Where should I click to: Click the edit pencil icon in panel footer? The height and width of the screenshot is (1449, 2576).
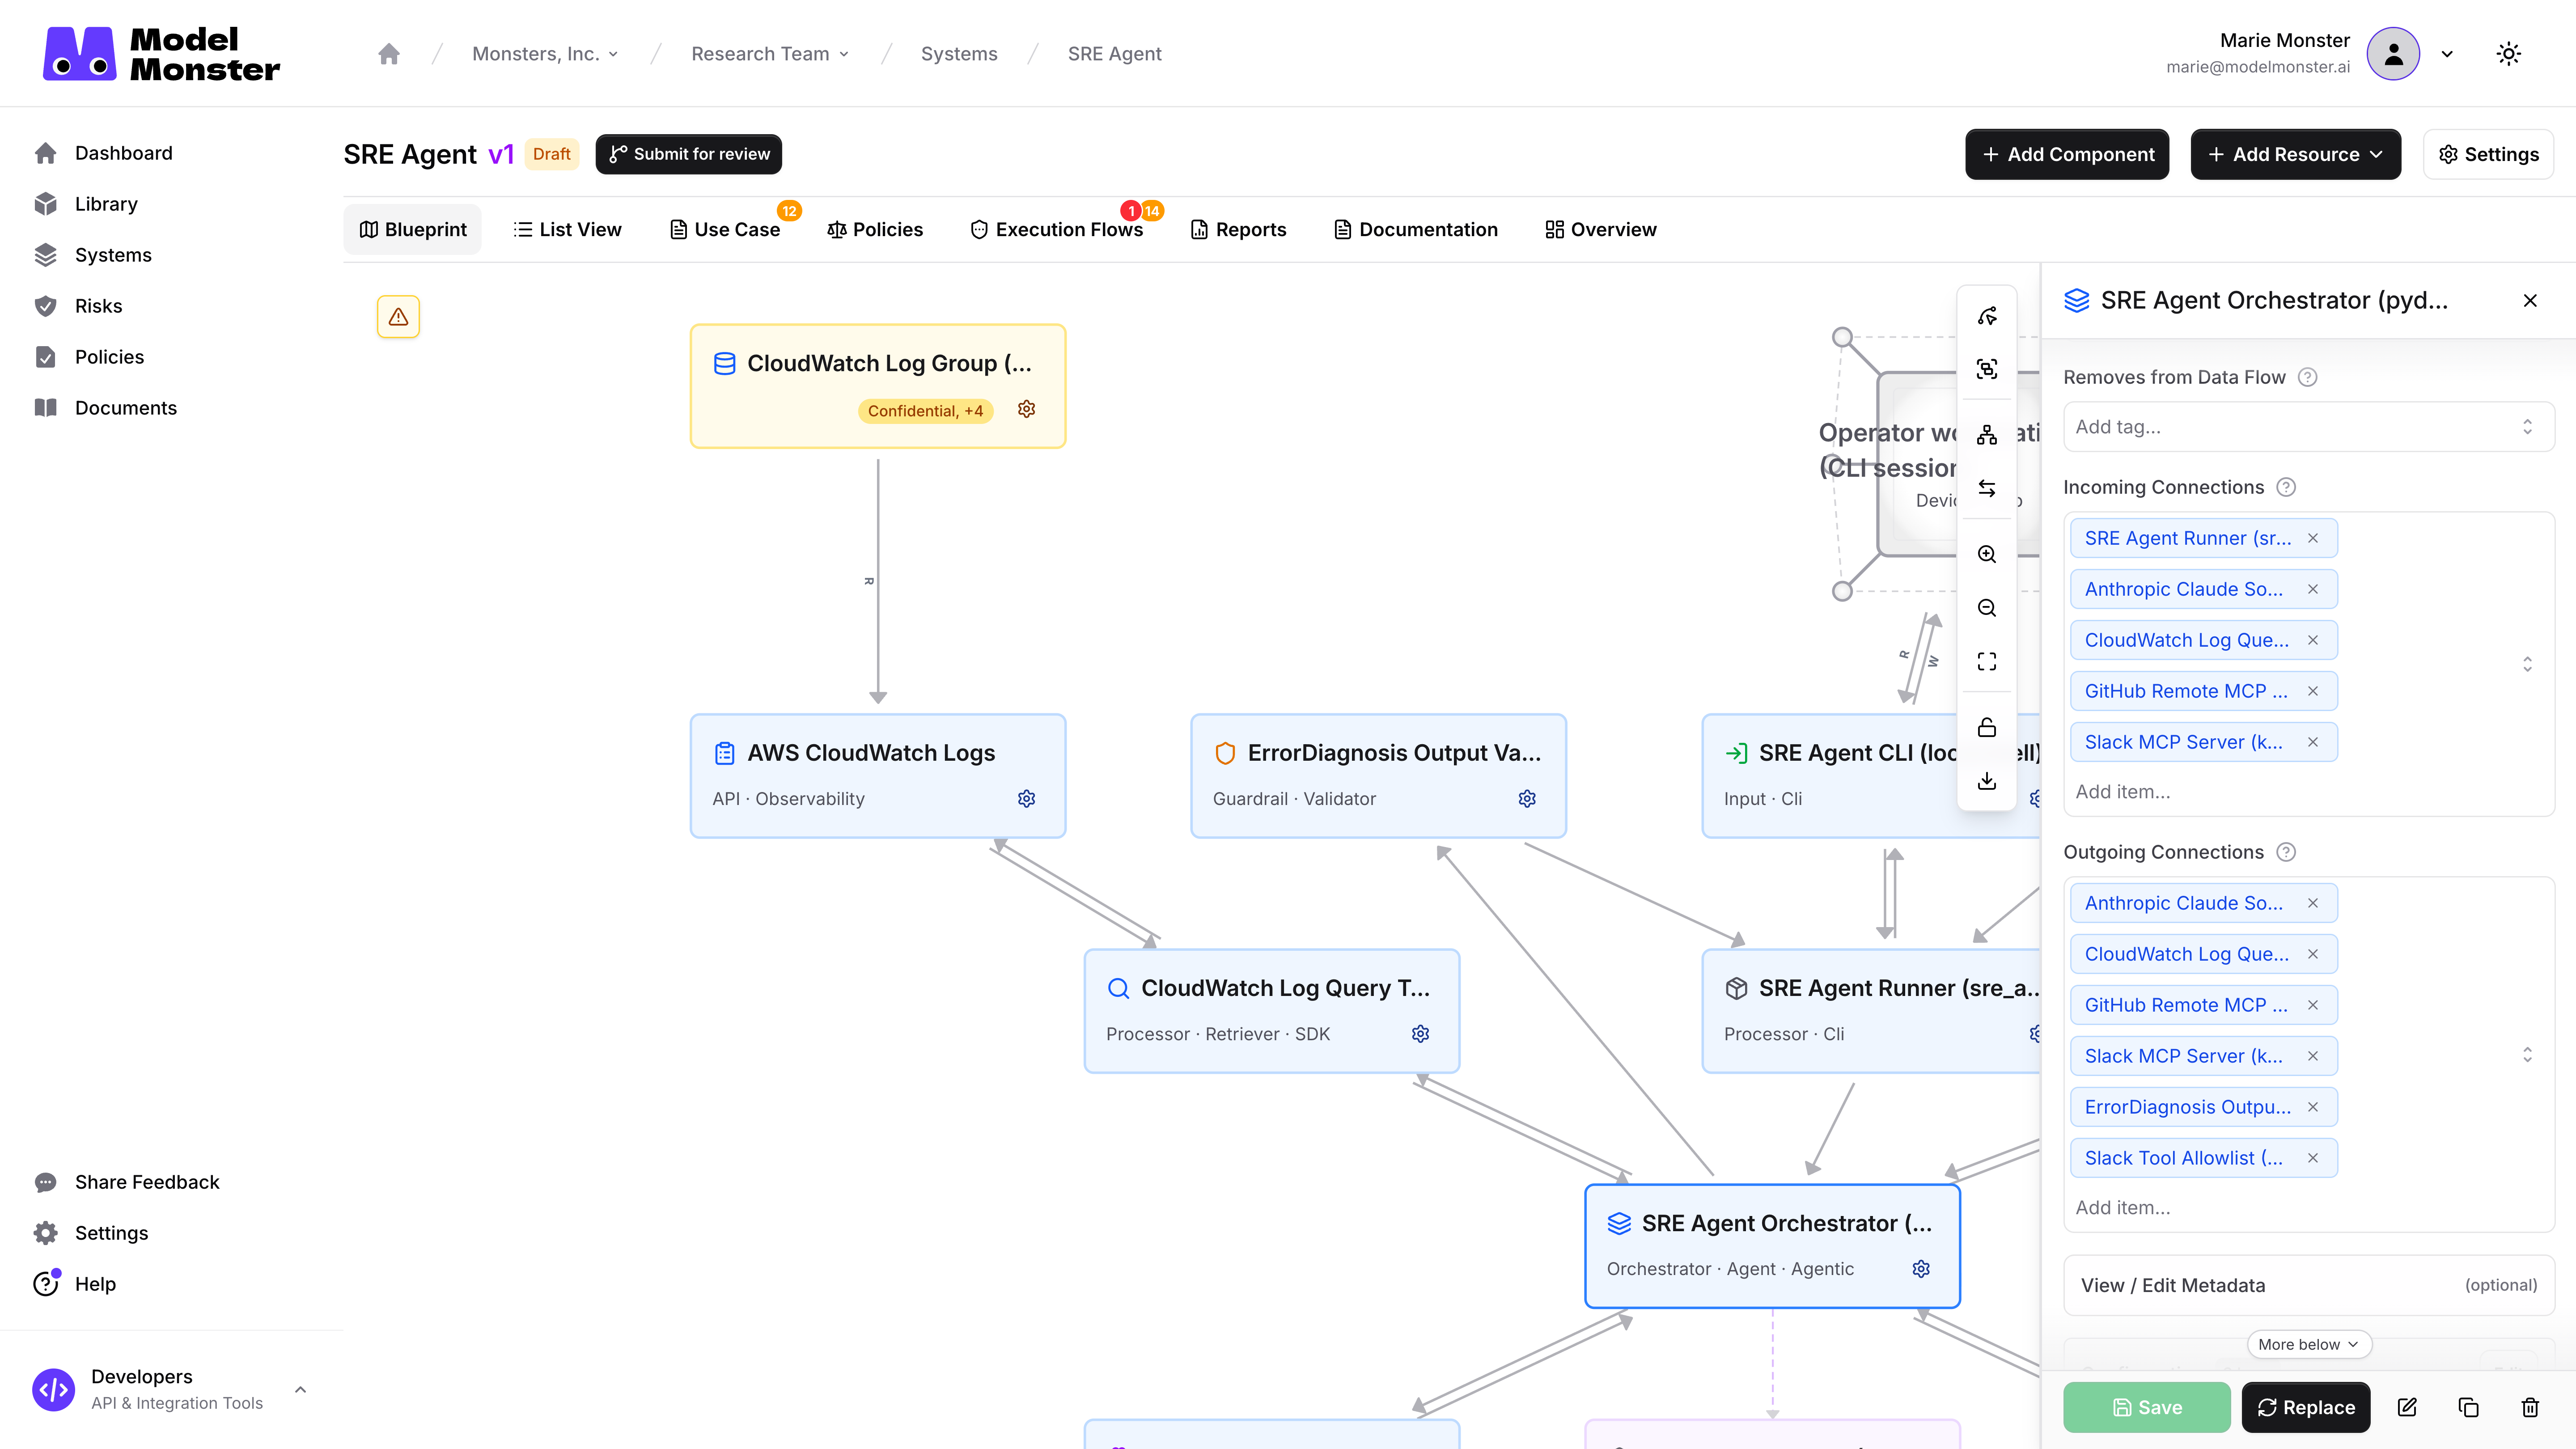coord(2407,1407)
